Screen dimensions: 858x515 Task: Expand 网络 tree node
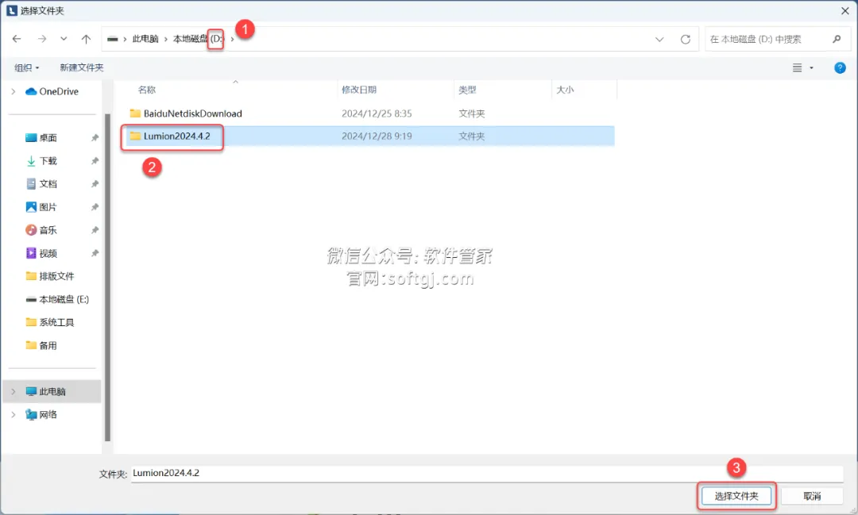(x=14, y=414)
